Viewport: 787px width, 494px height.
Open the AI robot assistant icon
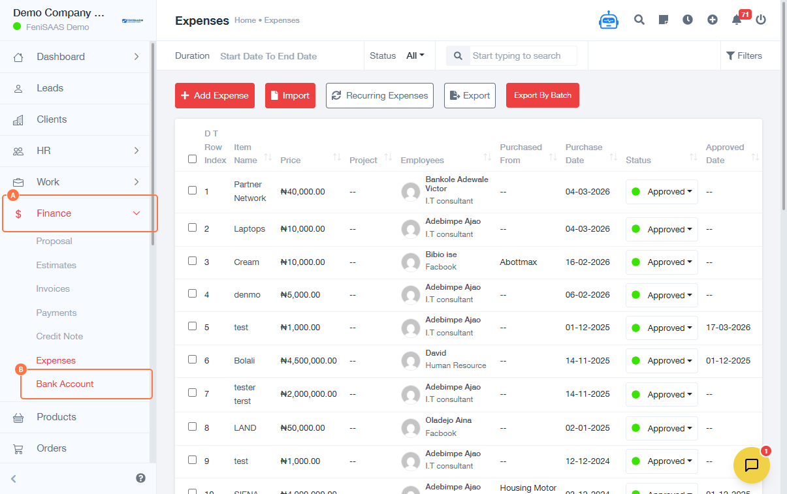coord(608,20)
